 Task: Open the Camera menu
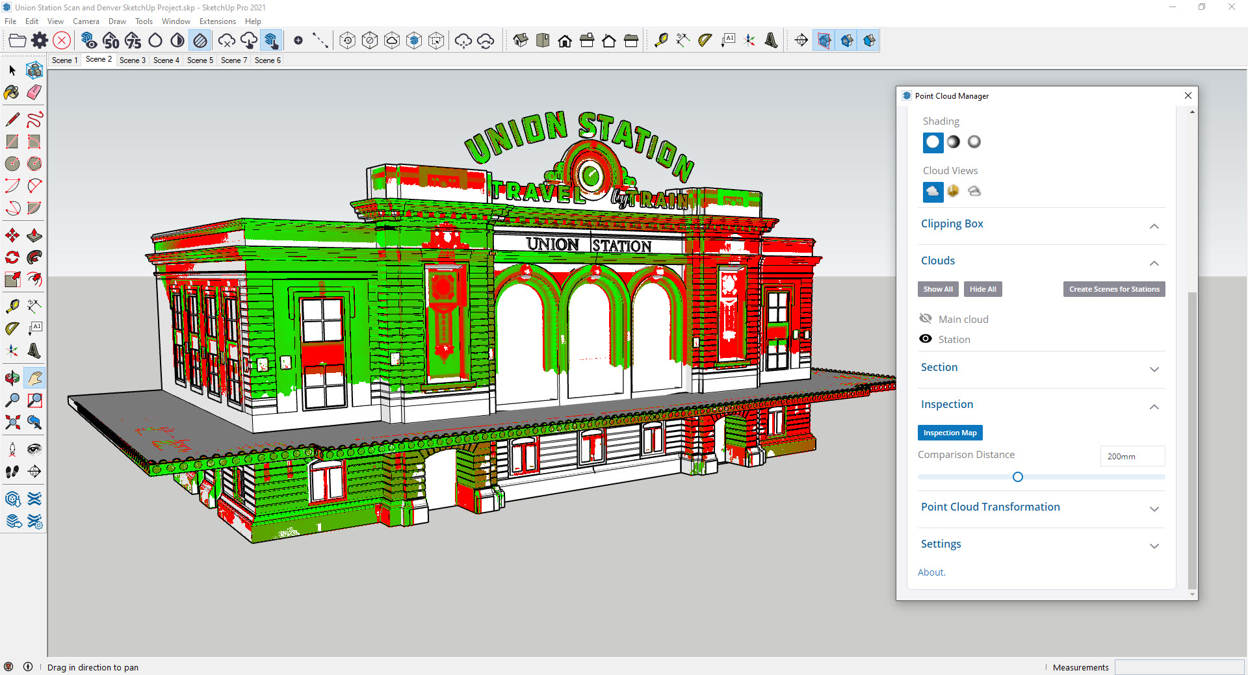[x=86, y=21]
